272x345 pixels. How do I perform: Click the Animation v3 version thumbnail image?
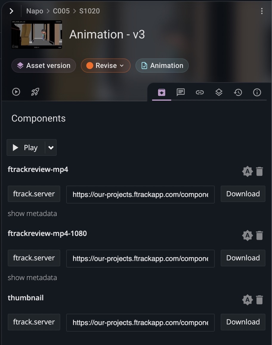[x=36, y=34]
